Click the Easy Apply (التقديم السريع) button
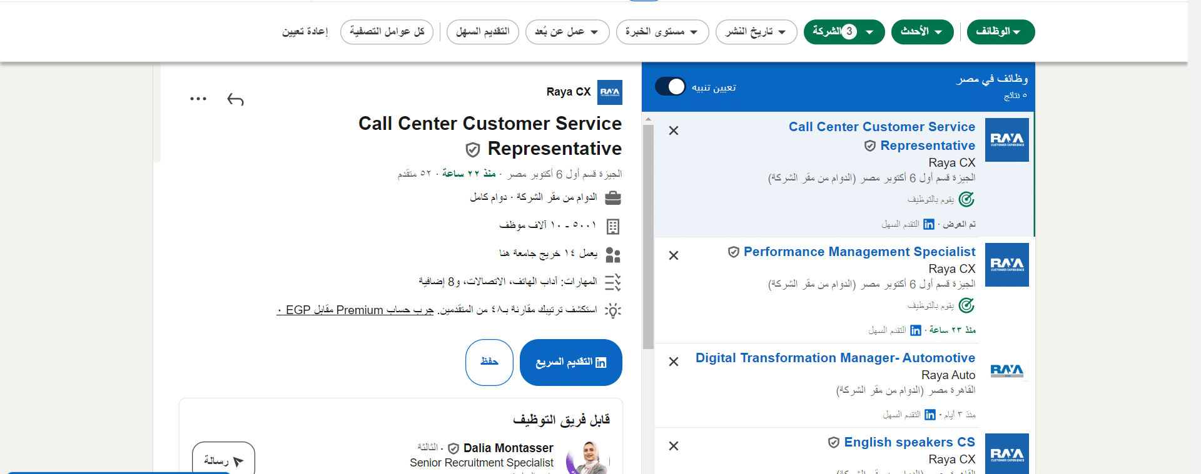This screenshot has height=474, width=1201. point(570,362)
